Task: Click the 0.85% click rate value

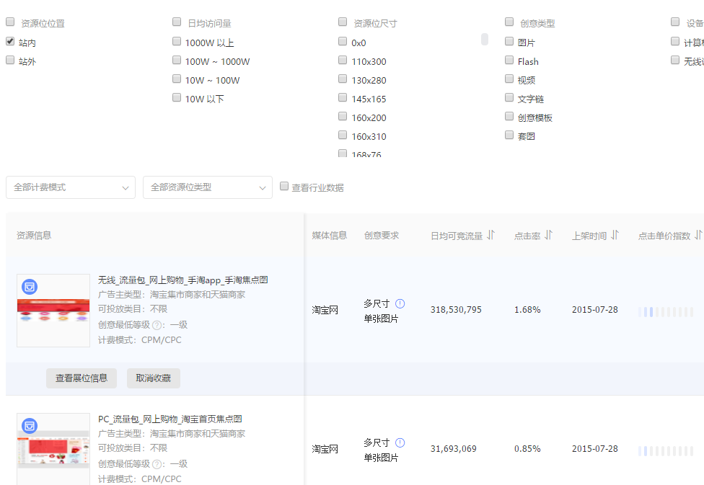Action: (x=527, y=449)
